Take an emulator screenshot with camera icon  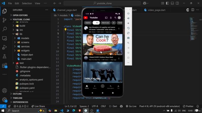(x=128, y=38)
